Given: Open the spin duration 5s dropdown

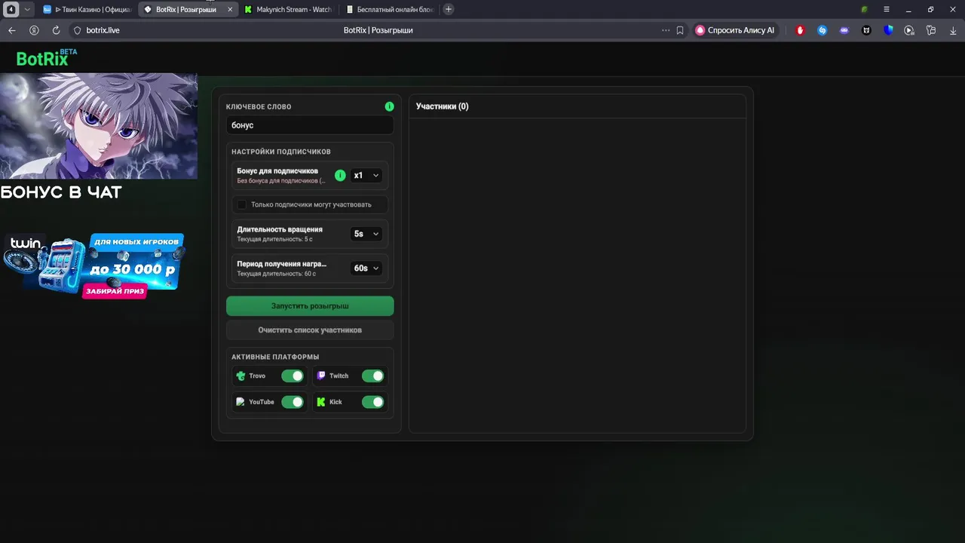Looking at the screenshot, I should click(366, 234).
